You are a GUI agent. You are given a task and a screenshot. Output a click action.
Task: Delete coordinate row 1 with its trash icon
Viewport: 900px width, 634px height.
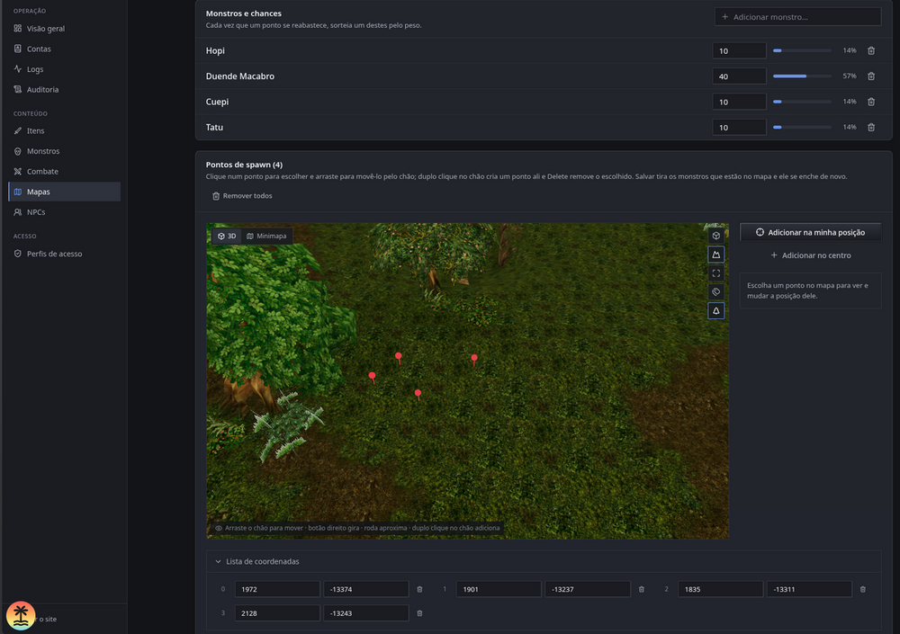[641, 589]
